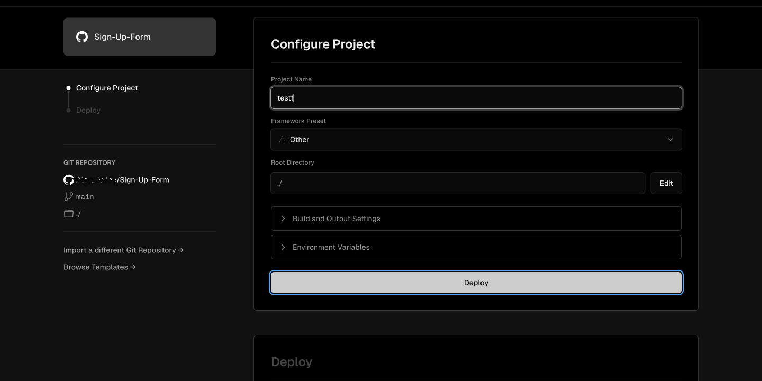Screen dimensions: 762x381
Task: Open the Framework Preset dropdown chevron
Action: (670, 140)
